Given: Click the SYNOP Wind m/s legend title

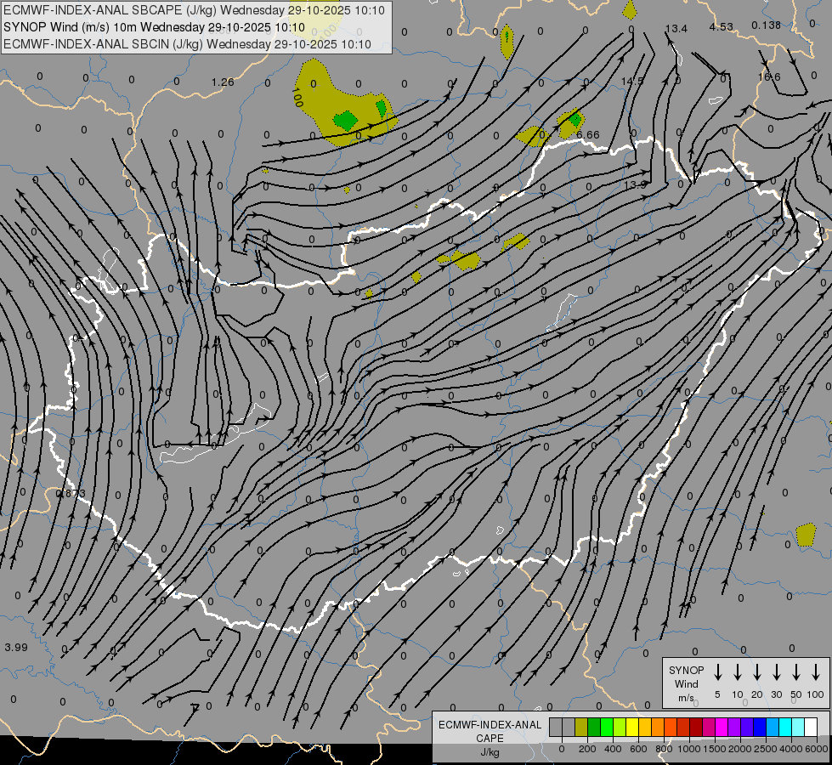Looking at the screenshot, I should coord(686,683).
